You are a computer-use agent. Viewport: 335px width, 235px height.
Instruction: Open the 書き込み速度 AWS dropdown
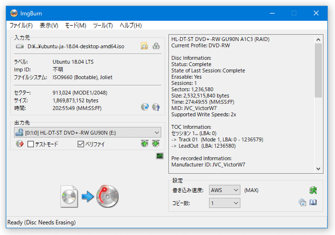(224, 190)
